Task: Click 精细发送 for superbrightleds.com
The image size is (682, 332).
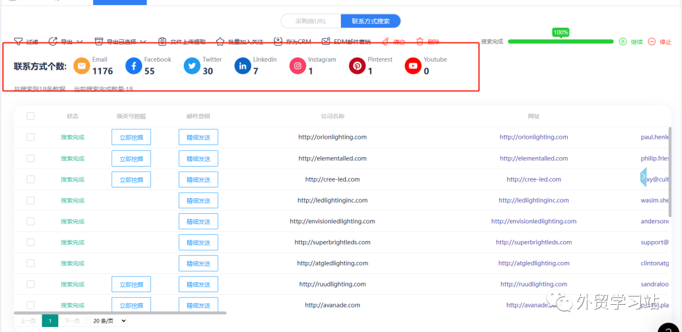Action: click(x=198, y=242)
